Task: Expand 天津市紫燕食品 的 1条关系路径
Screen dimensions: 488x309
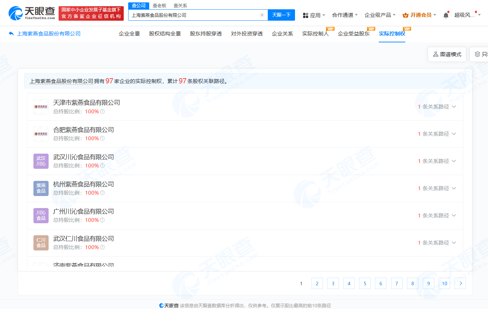Action: (454, 107)
